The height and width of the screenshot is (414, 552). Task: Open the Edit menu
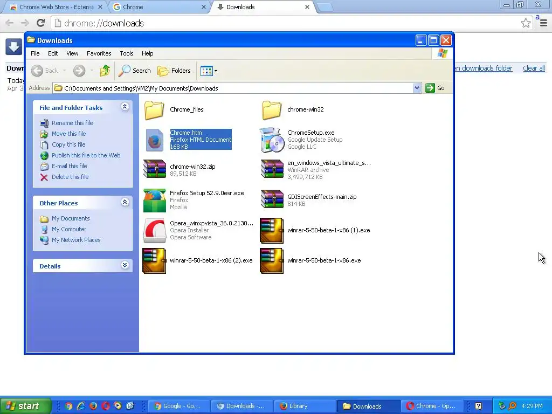point(53,53)
